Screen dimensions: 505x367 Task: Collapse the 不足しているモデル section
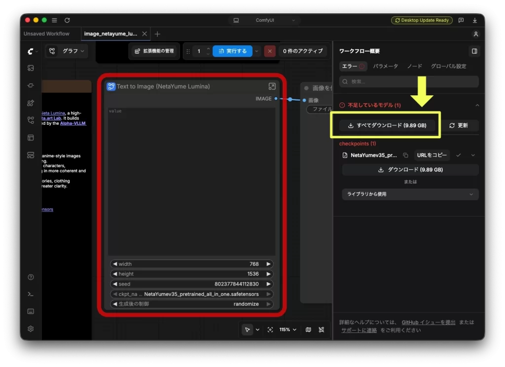477,106
